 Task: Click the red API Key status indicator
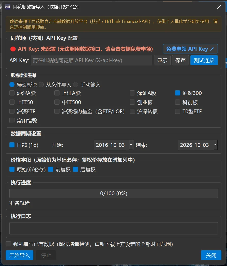[13, 49]
